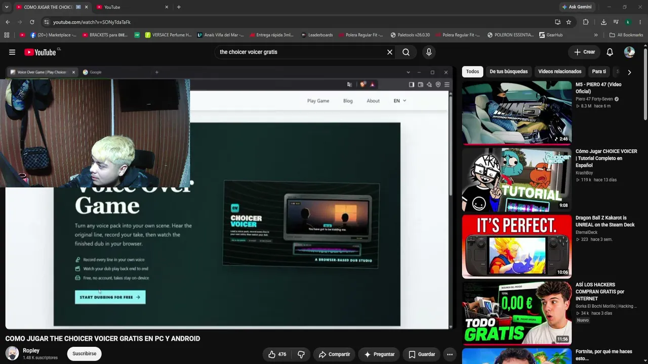Open the apps grid in bookmarks bar
Screen dimensions: 648x364
click(x=7, y=35)
